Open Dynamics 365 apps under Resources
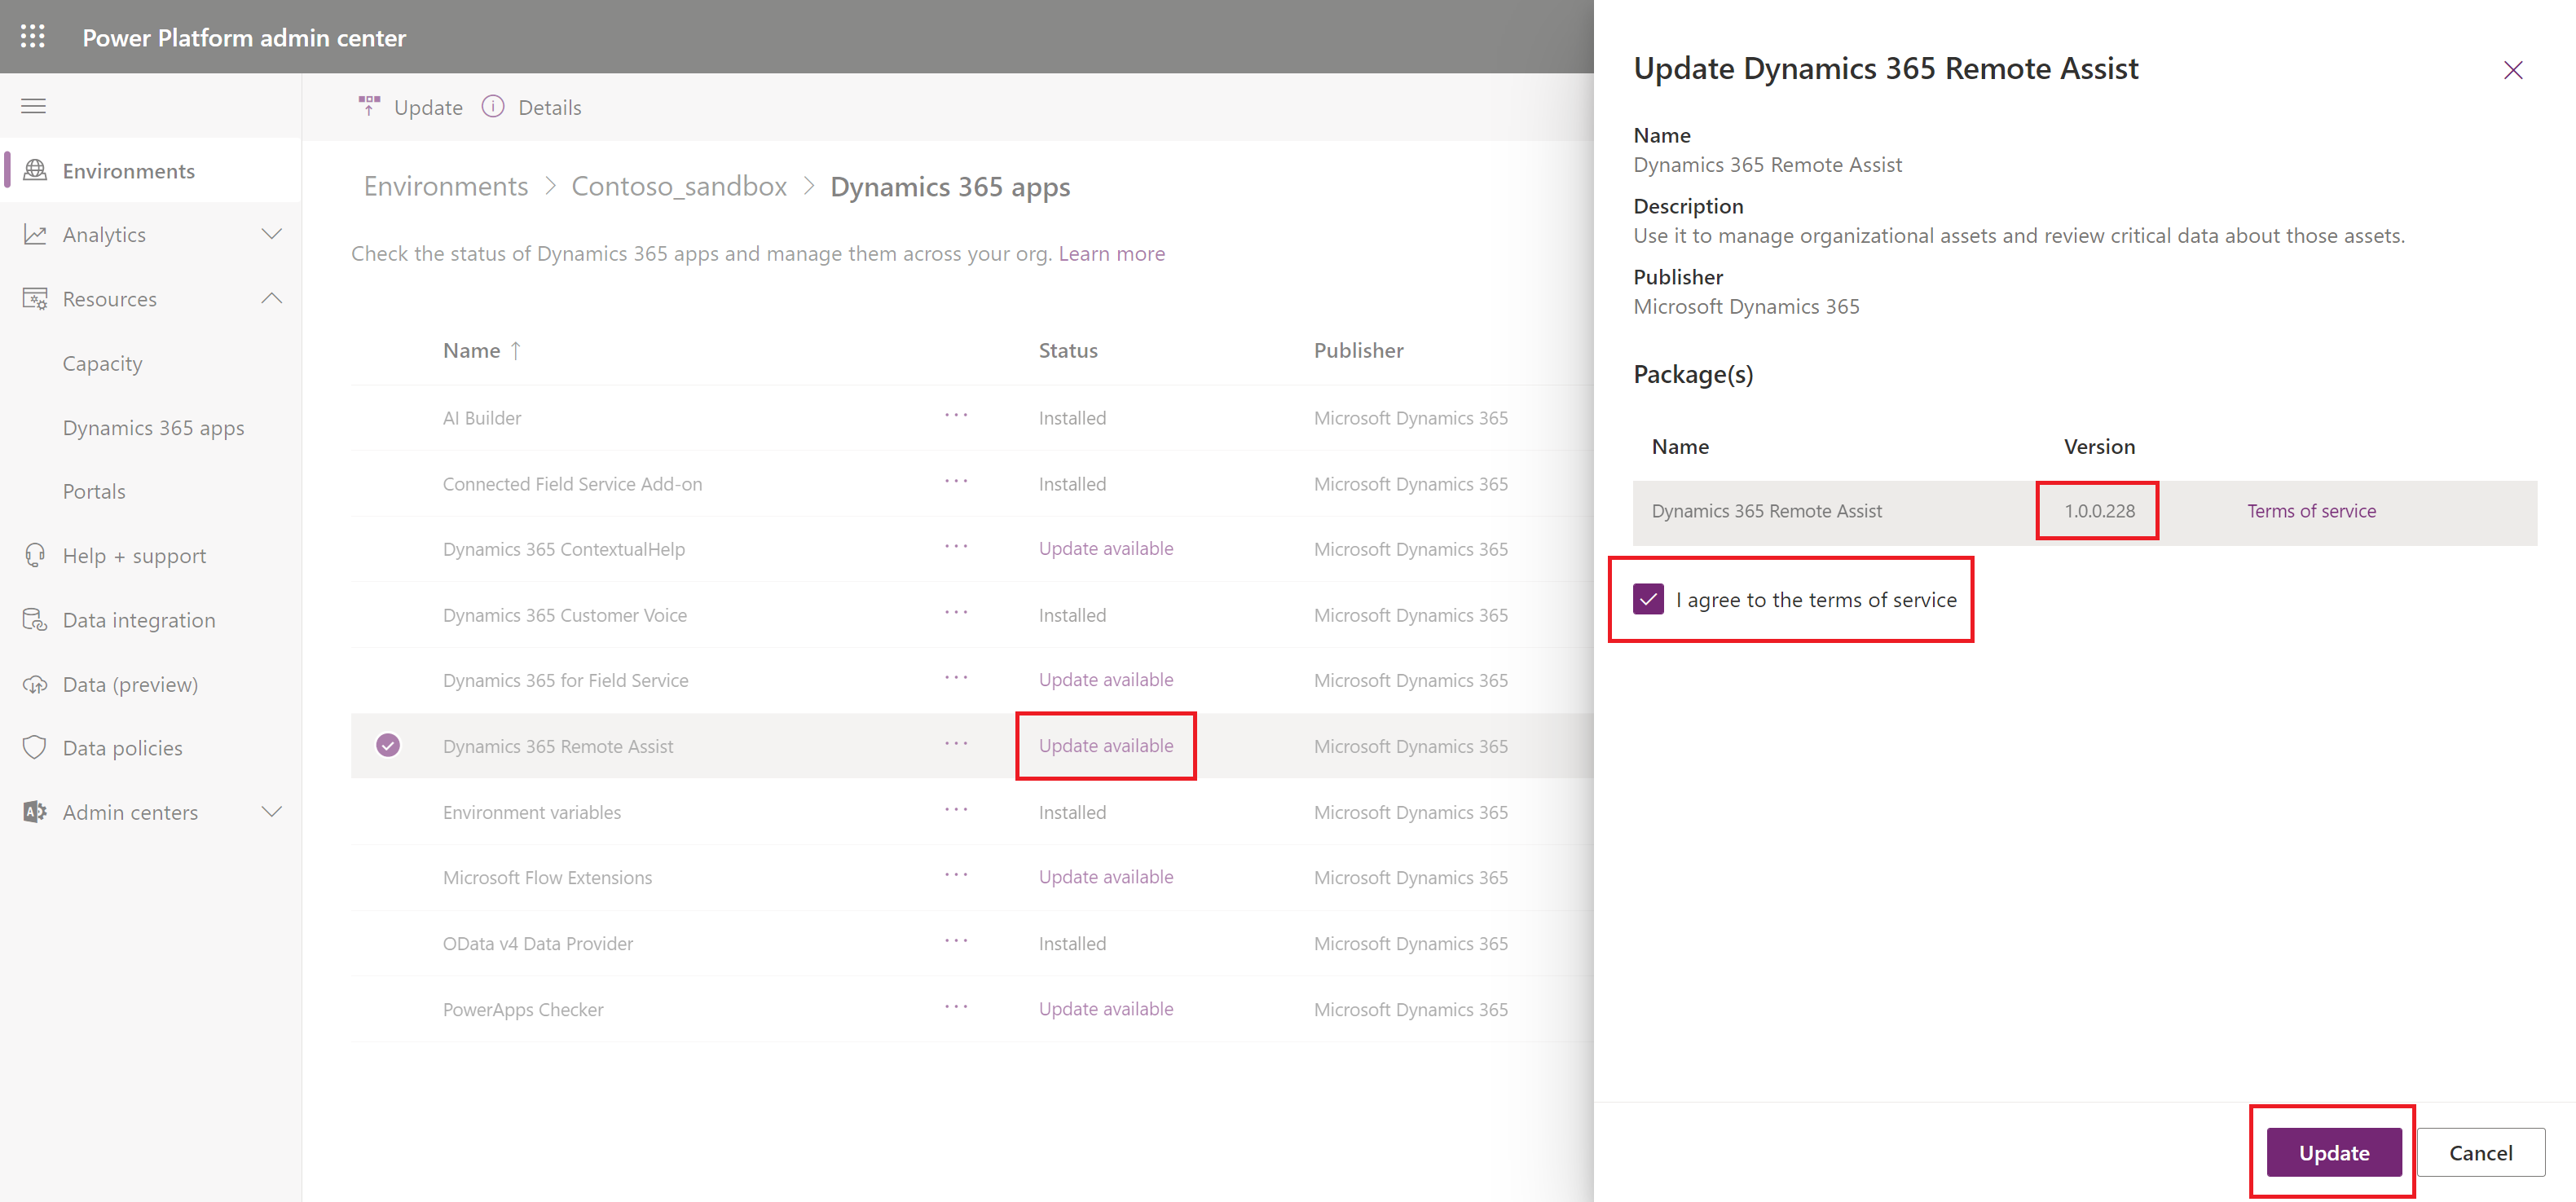2576x1202 pixels. 152,427
